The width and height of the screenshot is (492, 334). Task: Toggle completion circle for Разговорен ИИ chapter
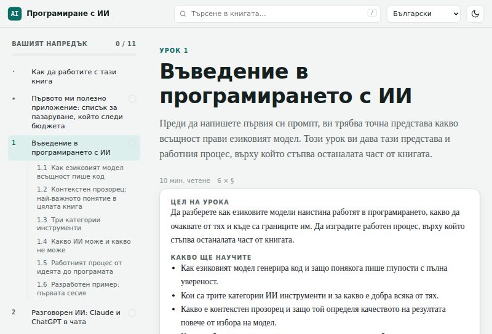[132, 313]
